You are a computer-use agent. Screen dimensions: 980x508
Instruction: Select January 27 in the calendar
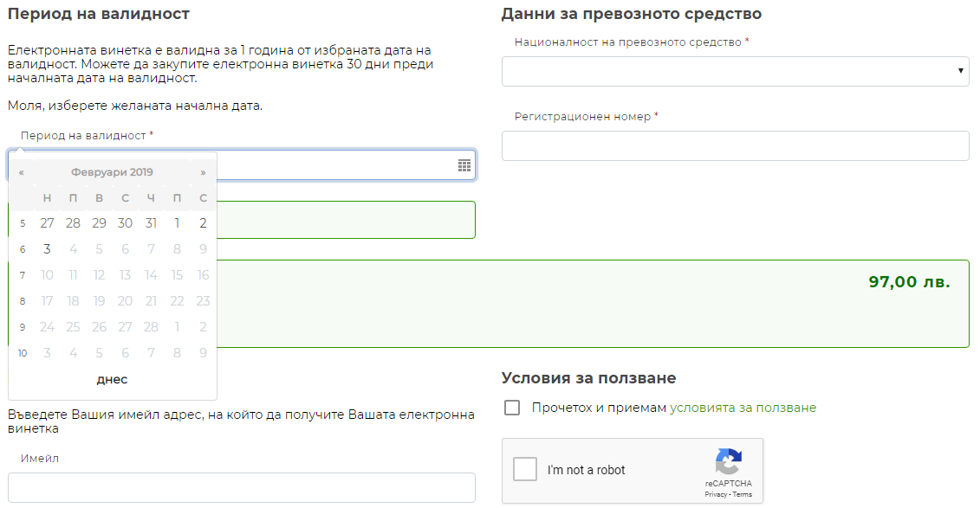click(47, 223)
